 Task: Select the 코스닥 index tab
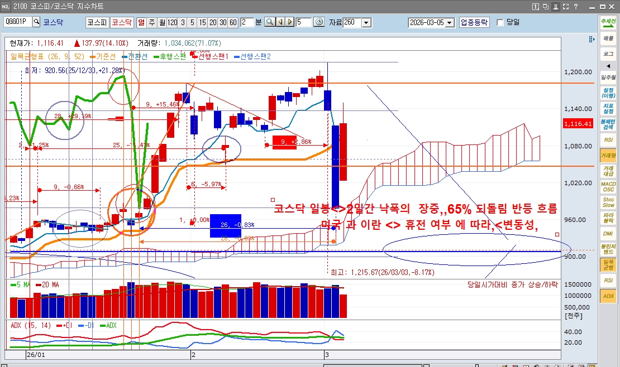[121, 22]
